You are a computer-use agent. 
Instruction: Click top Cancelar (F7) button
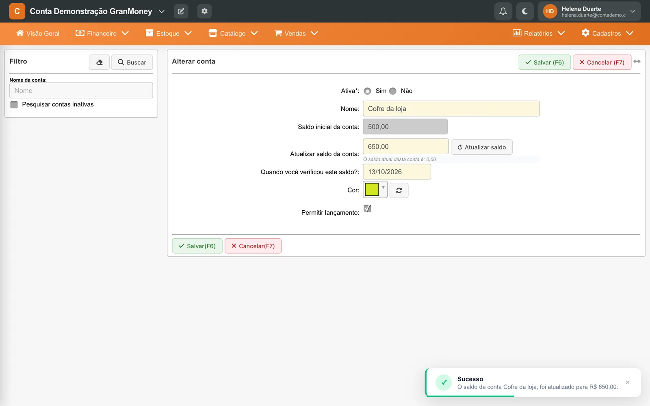(602, 62)
